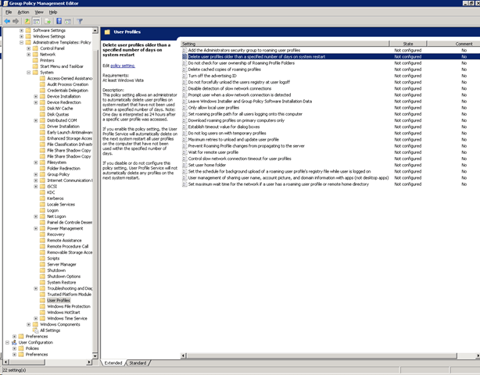Click the Control Panel folder icon
Image resolution: width=480 pixels, height=375 pixels.
(x=35, y=48)
